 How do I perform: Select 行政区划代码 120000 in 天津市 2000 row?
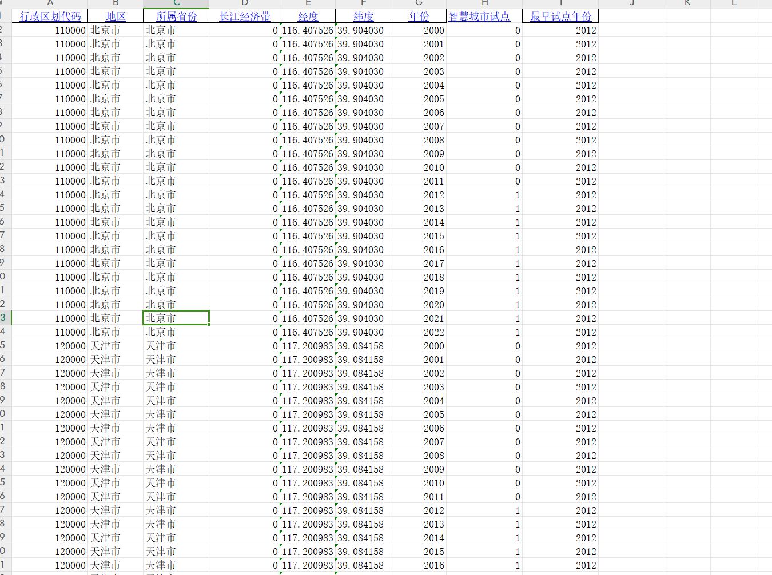[x=50, y=346]
